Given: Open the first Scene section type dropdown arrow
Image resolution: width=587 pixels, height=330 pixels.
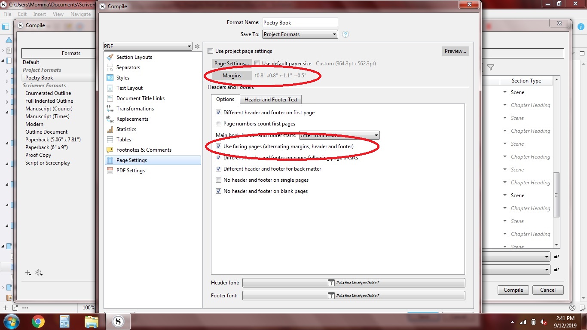Looking at the screenshot, I should (x=505, y=92).
